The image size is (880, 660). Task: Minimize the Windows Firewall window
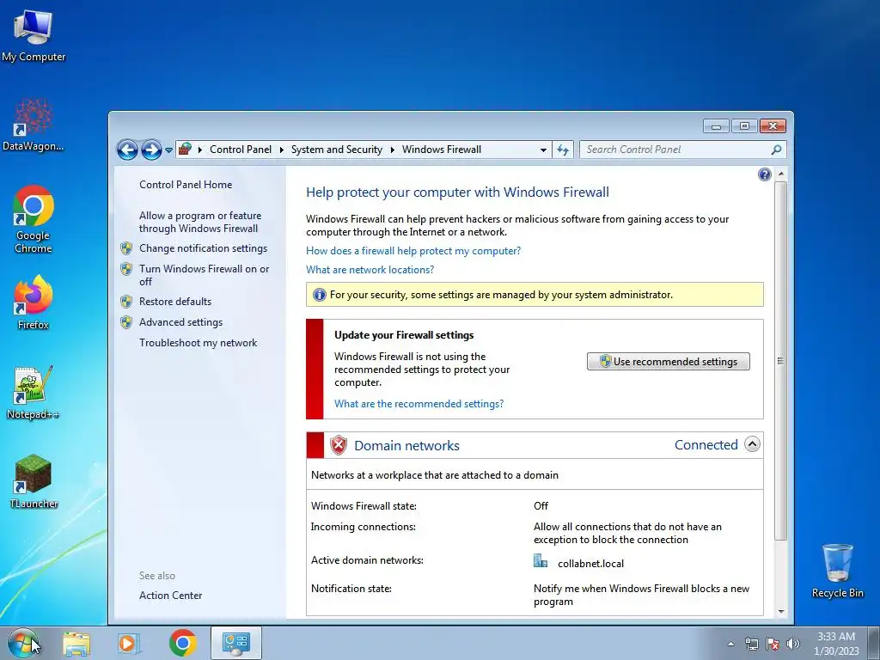pos(716,126)
